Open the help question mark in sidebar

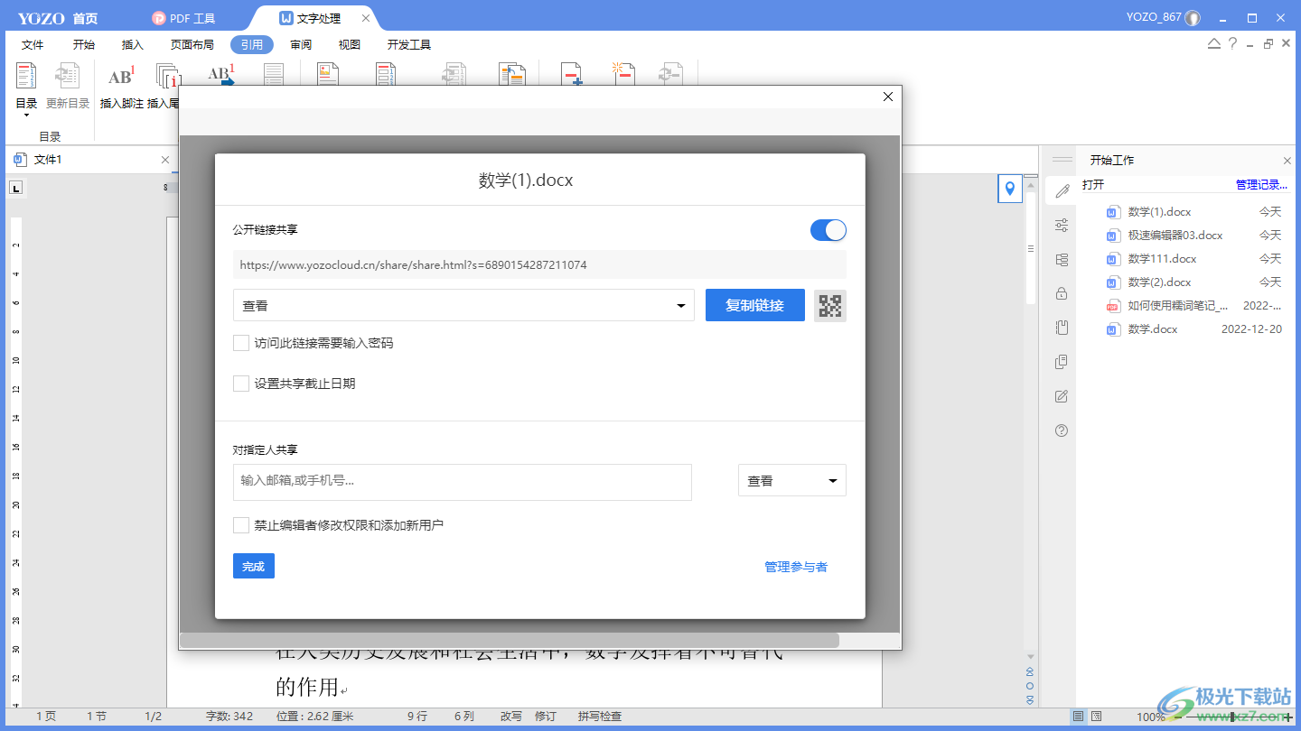[1062, 430]
